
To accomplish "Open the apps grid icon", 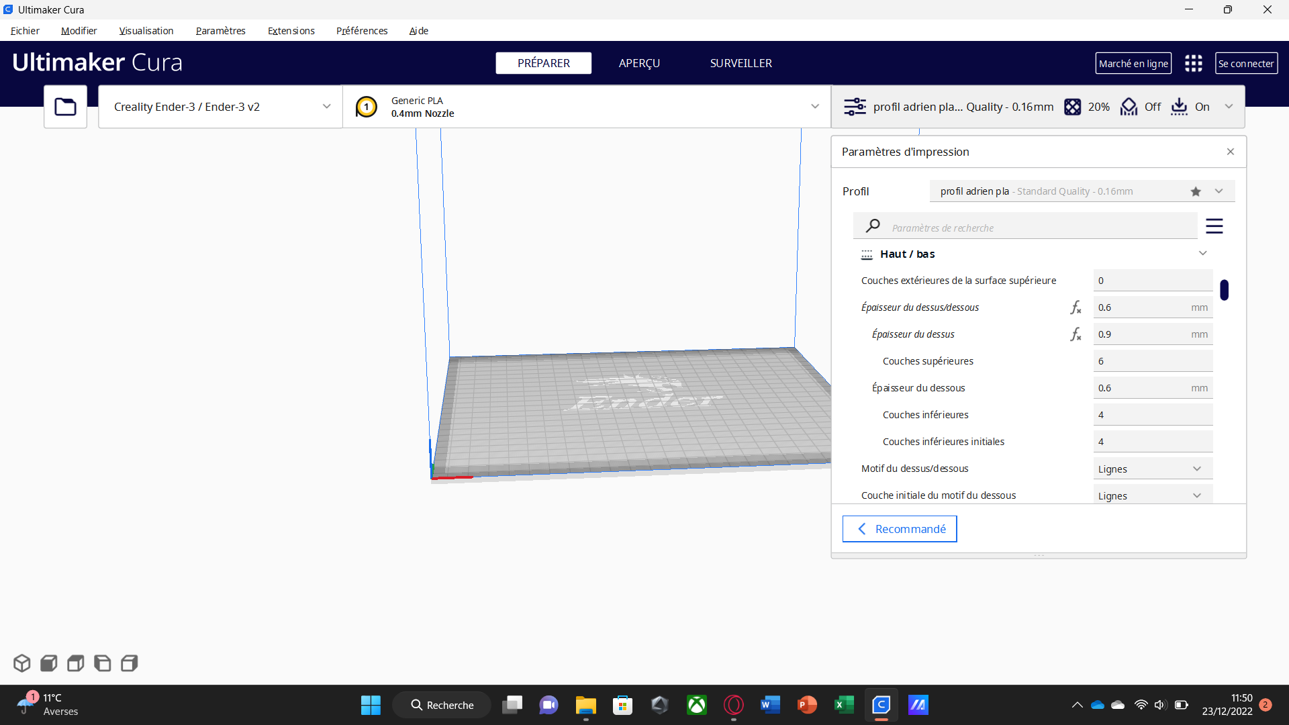I will [1193, 63].
